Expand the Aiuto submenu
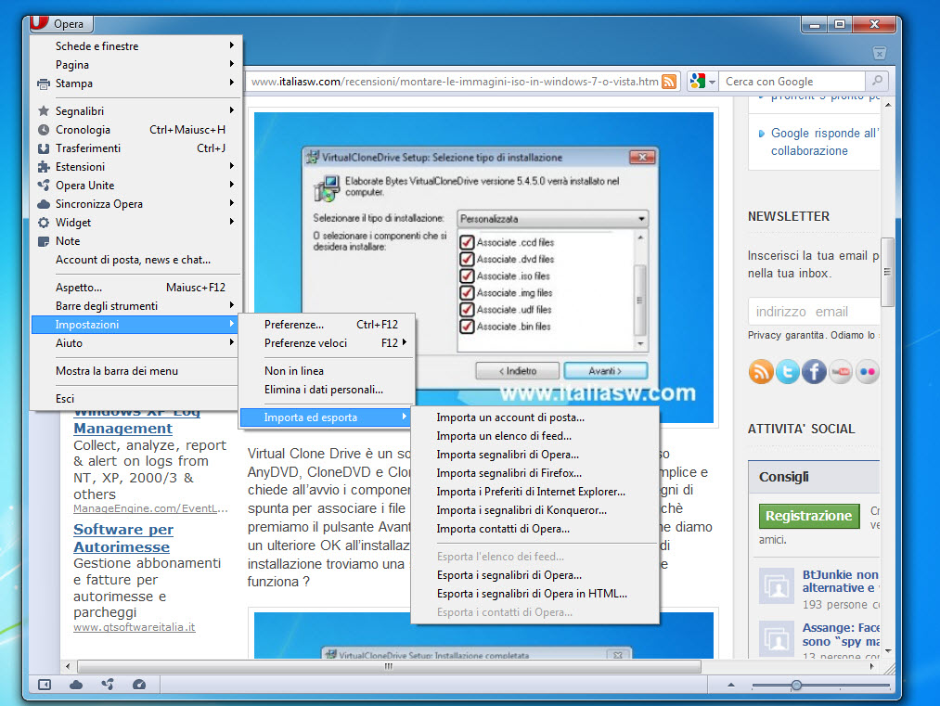Image resolution: width=940 pixels, height=706 pixels. coord(136,343)
